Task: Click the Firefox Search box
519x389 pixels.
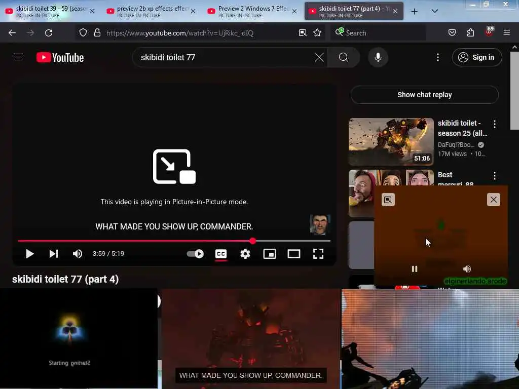Action: (378, 33)
